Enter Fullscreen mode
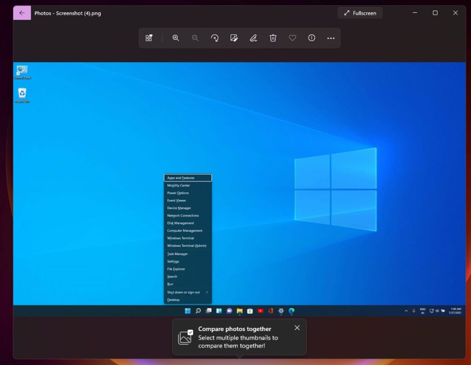The width and height of the screenshot is (471, 365). (360, 13)
